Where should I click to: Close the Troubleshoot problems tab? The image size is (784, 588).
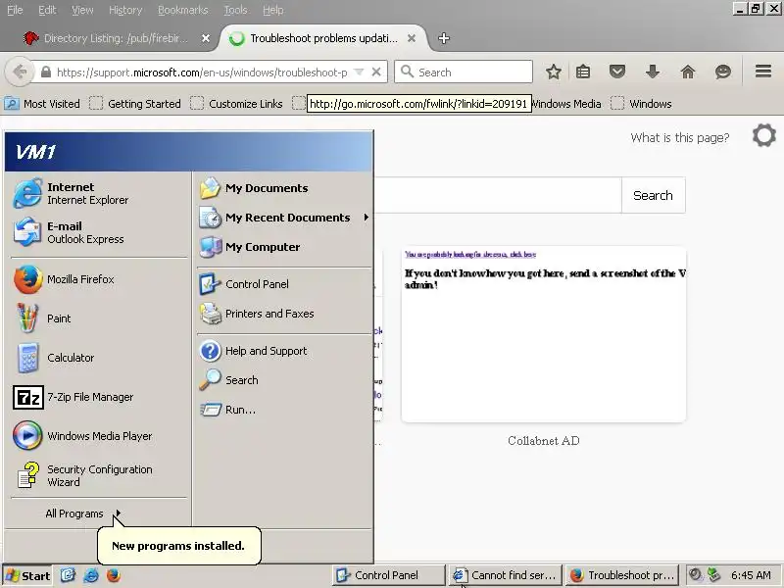(411, 38)
